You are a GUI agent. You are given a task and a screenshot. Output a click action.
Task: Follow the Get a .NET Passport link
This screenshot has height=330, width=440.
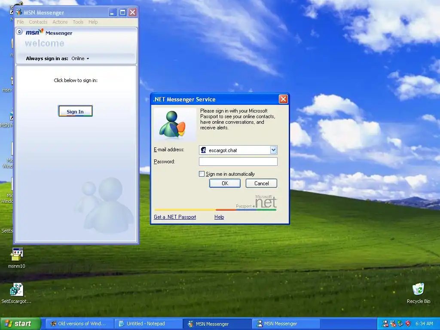[175, 217]
